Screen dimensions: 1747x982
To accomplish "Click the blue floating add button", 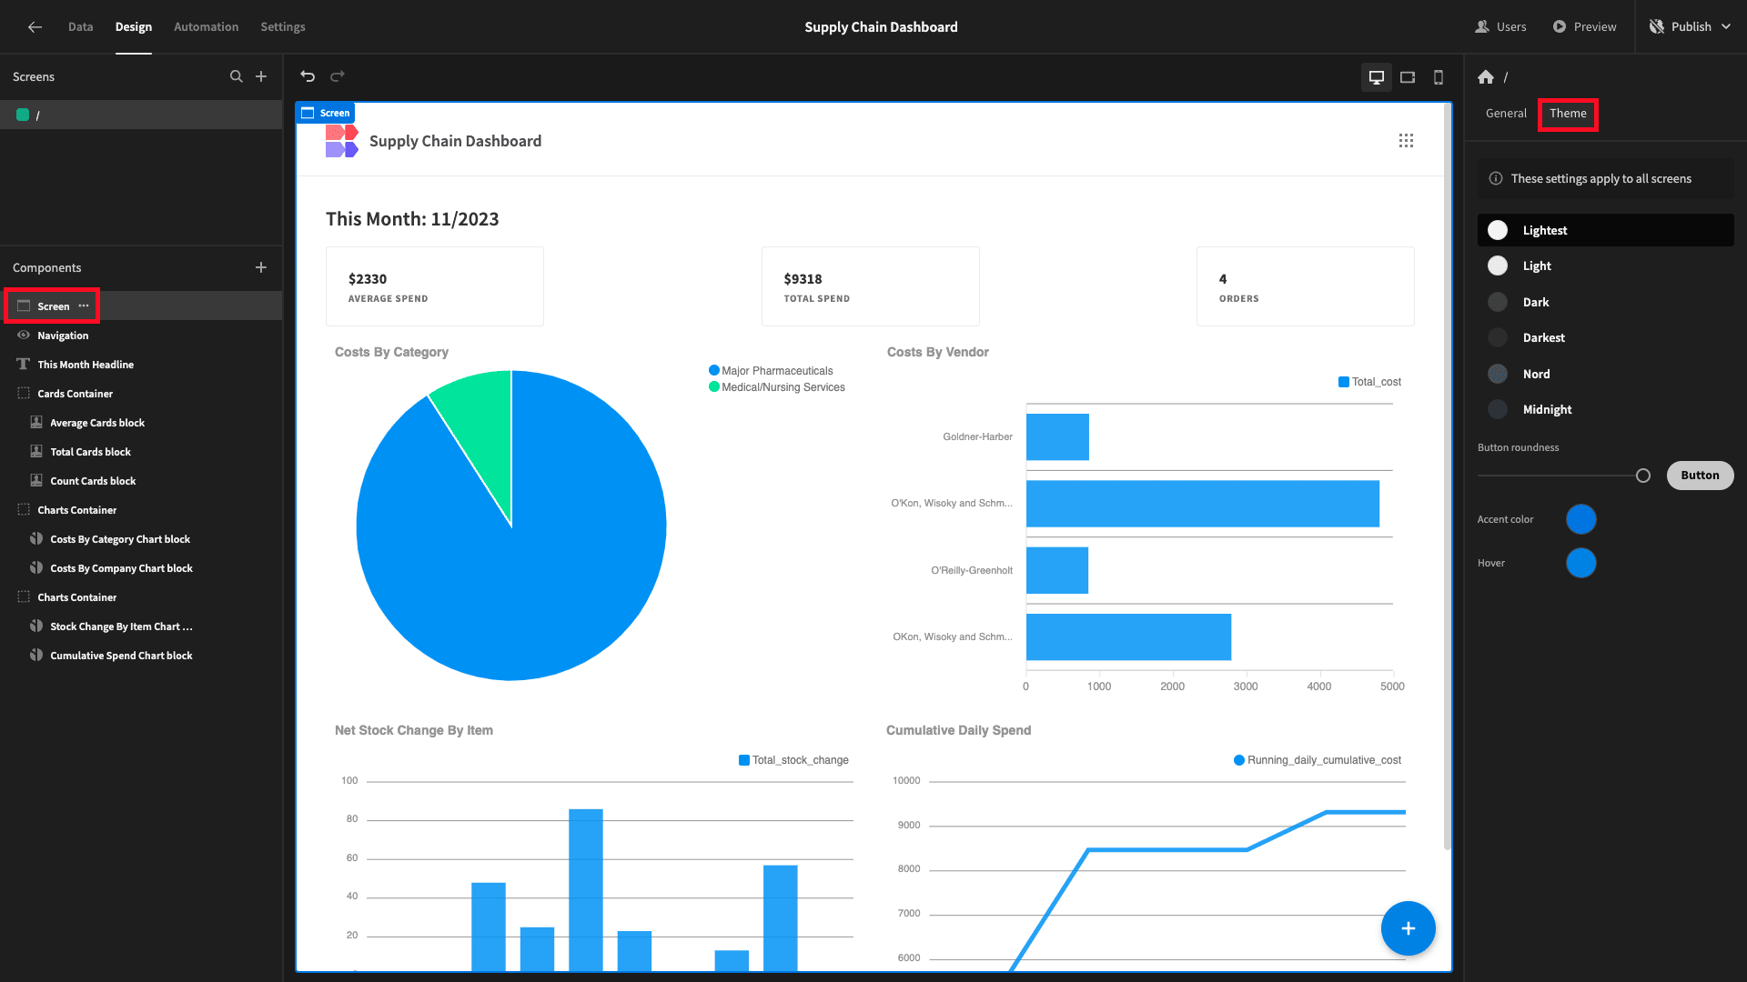I will coord(1408,927).
